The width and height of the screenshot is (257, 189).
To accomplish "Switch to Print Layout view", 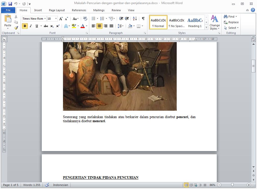I will tap(186, 185).
